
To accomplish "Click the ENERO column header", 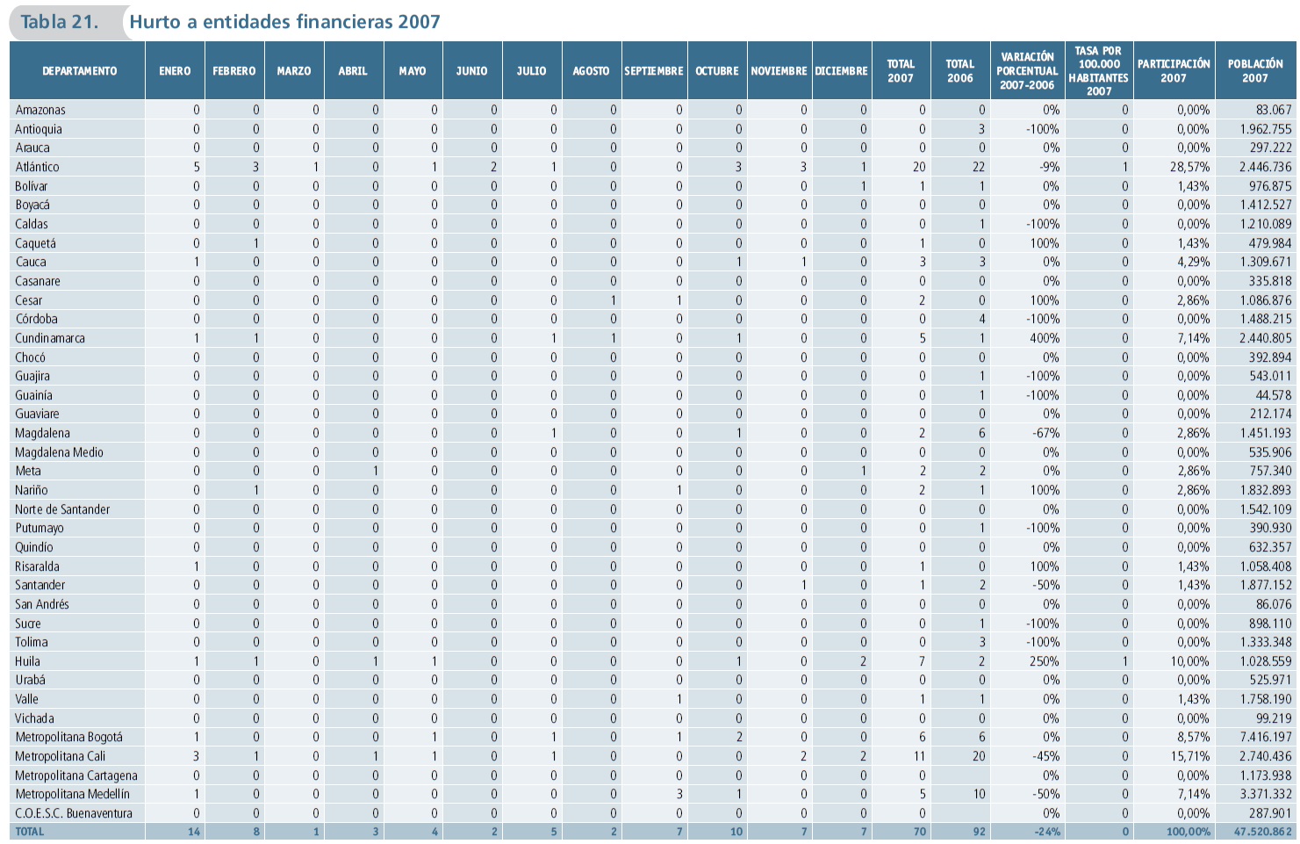I will tap(175, 71).
